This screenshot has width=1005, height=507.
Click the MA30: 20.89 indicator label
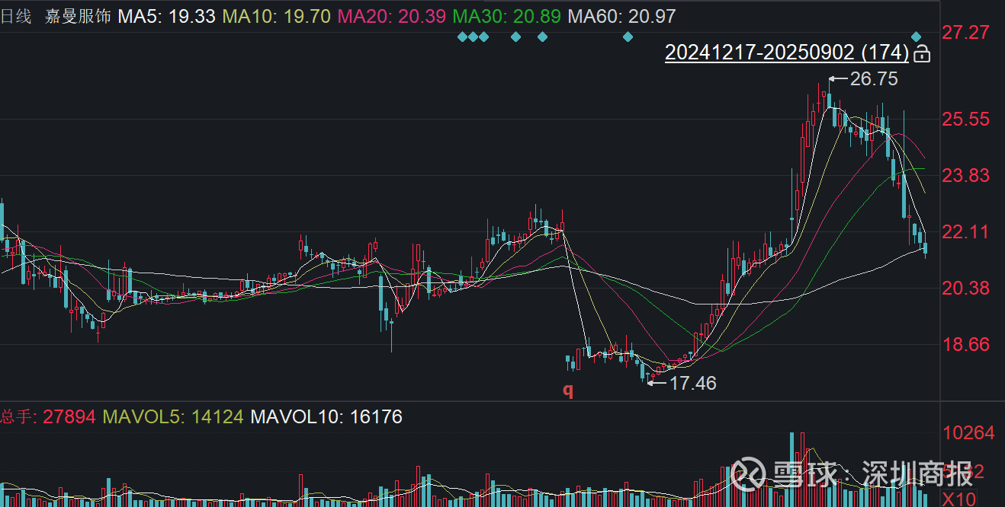(x=506, y=16)
